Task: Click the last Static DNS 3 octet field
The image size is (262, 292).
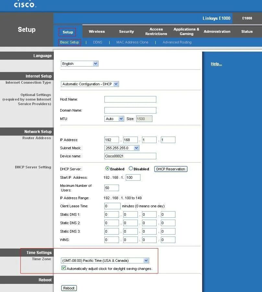Action: tap(168, 231)
